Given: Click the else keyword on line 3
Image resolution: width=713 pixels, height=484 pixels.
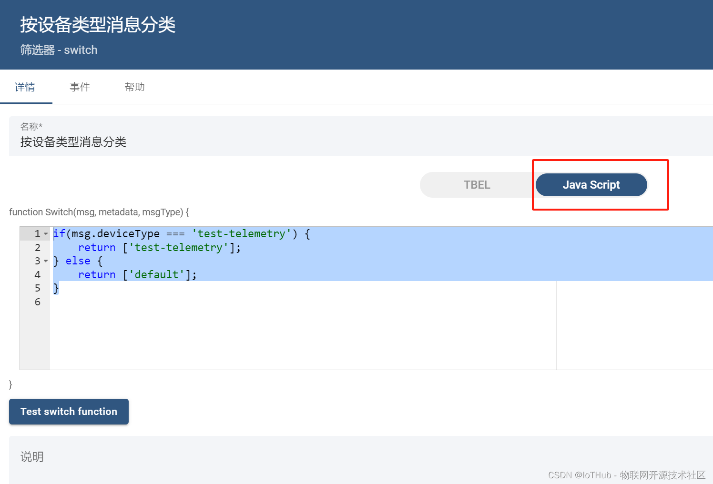Looking at the screenshot, I should [x=78, y=261].
